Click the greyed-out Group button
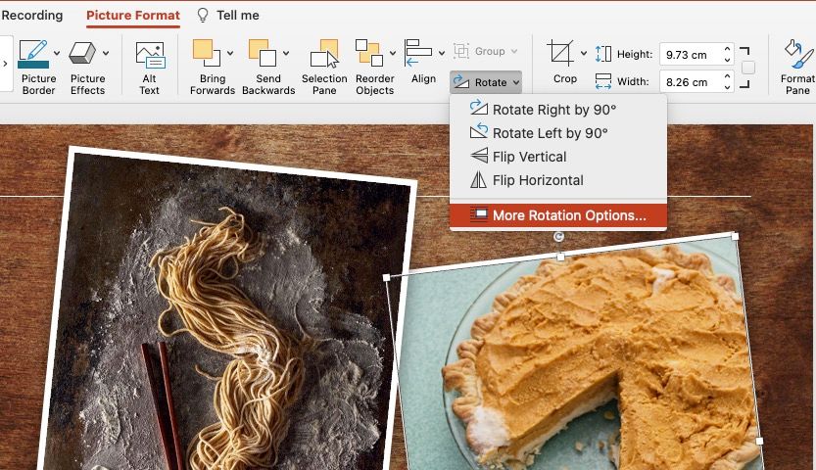The image size is (816, 470). (x=486, y=51)
